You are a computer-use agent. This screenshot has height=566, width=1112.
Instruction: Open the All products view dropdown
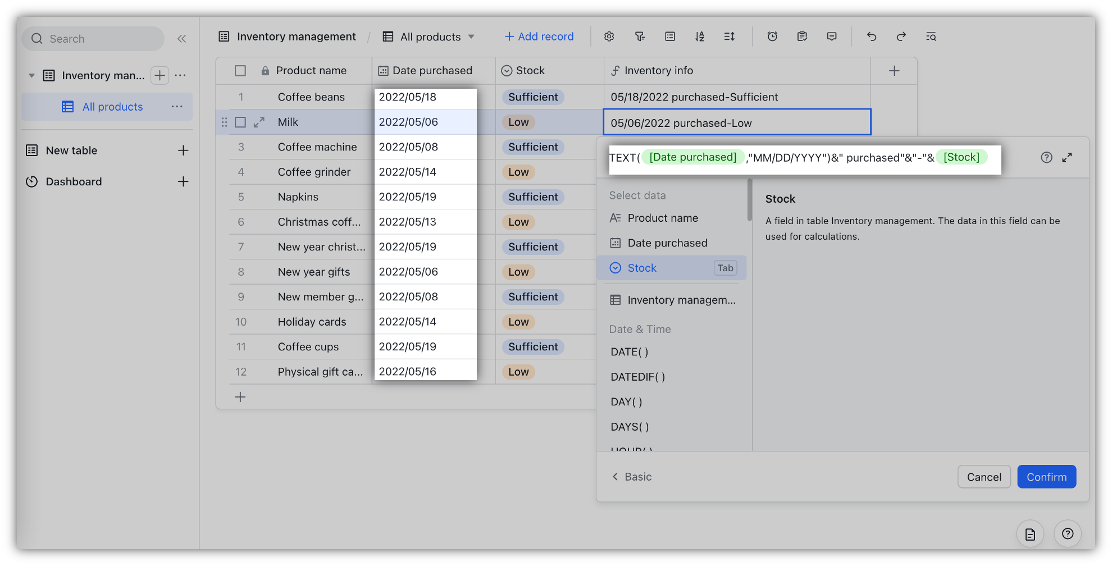[471, 36]
